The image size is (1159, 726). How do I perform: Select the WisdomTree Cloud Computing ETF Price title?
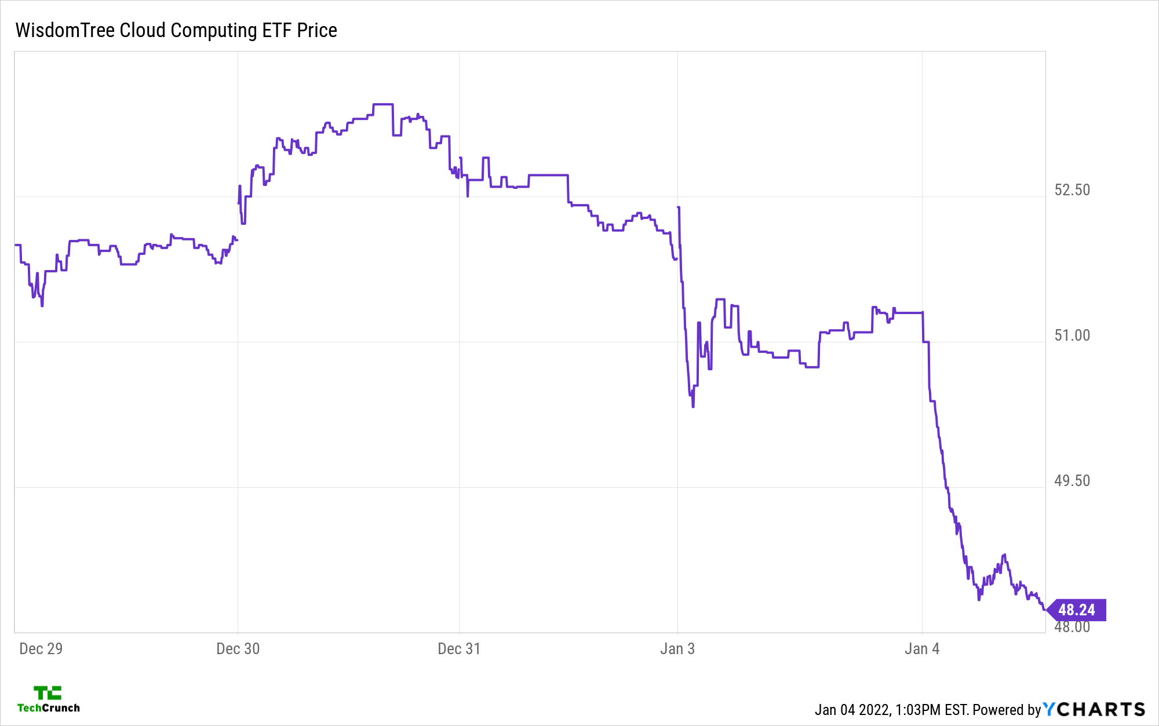point(176,30)
